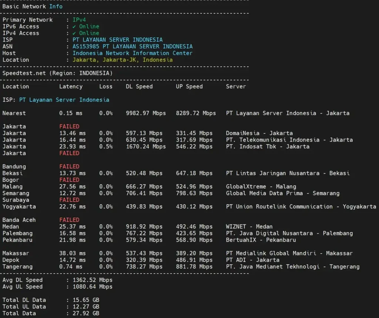Select server "PT. Telekomunikasi Indonesia - Jakarta"
The height and width of the screenshot is (318, 379).
coord(289,140)
